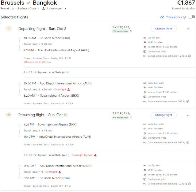Click '8:20 AM Suvarnabhumi Airport (BKK)' arrival
The image size is (196, 192).
(x=51, y=96)
